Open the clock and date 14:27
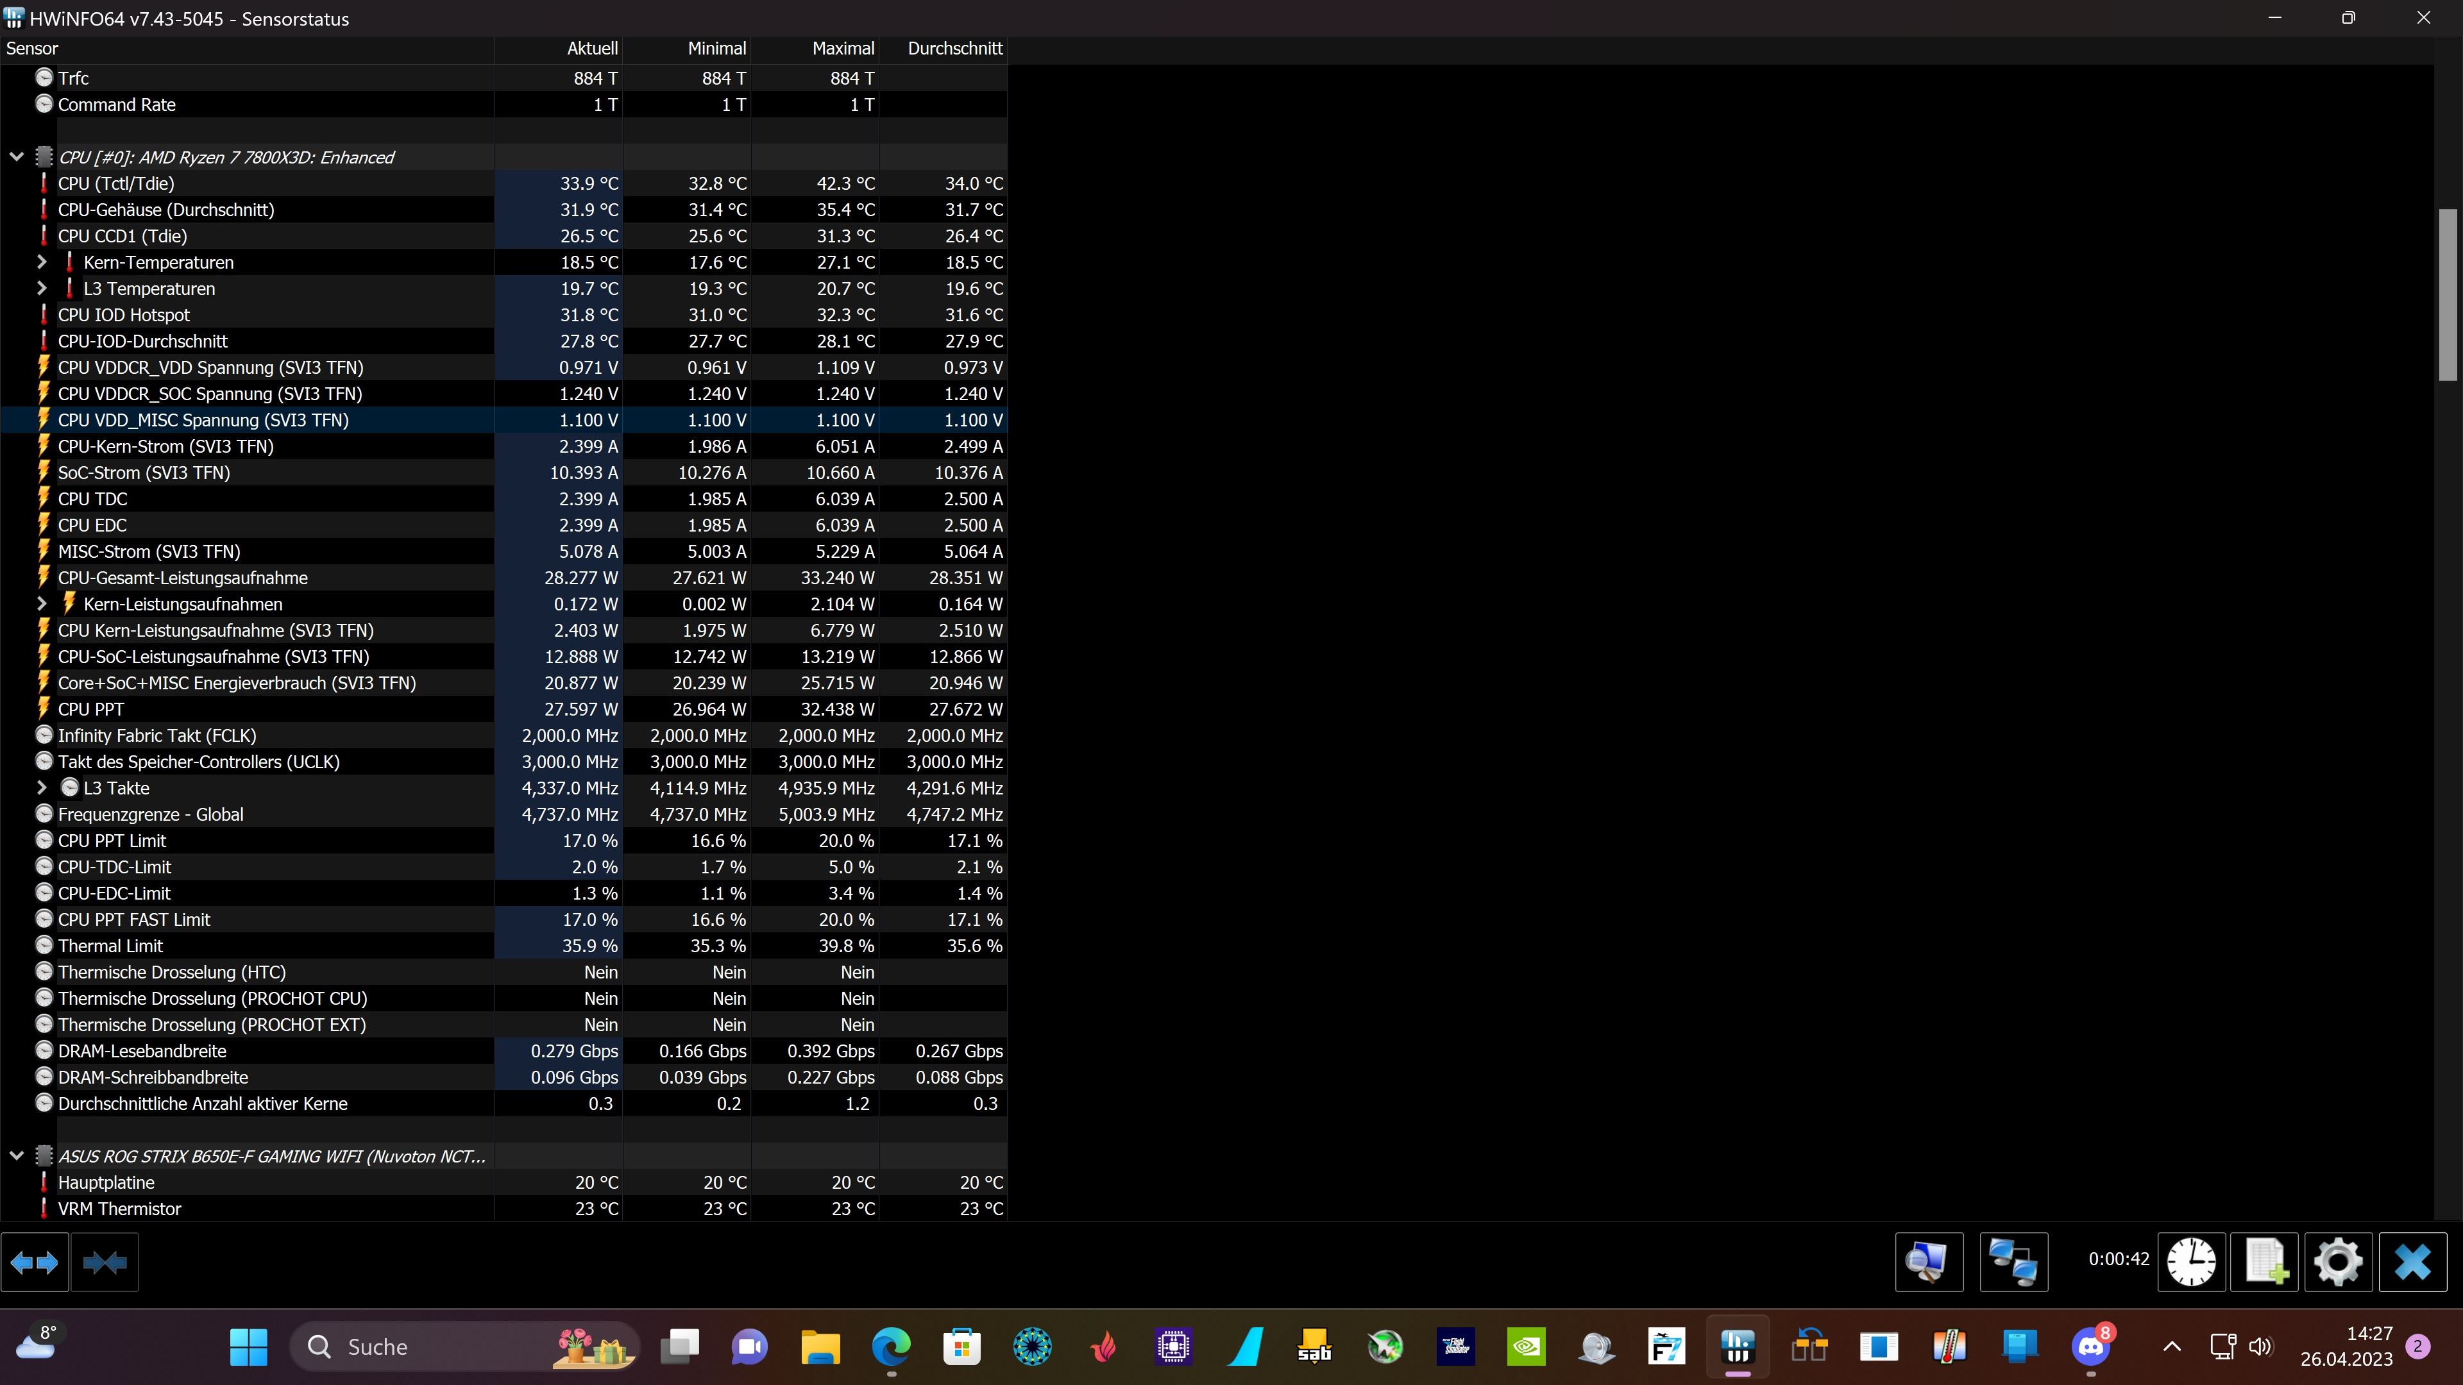 point(2346,1347)
